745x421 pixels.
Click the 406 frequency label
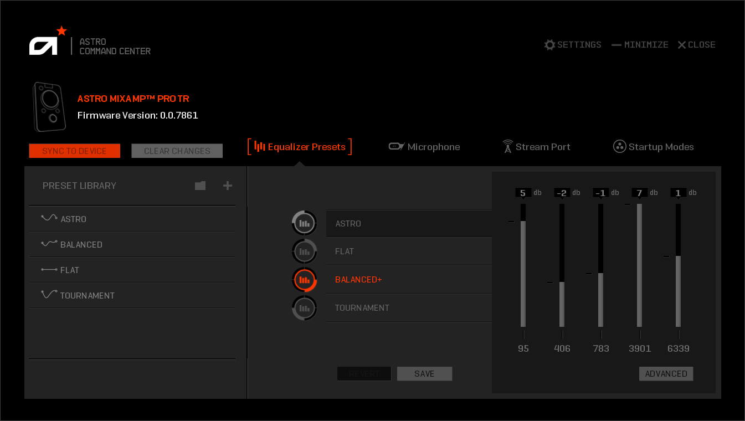click(562, 348)
